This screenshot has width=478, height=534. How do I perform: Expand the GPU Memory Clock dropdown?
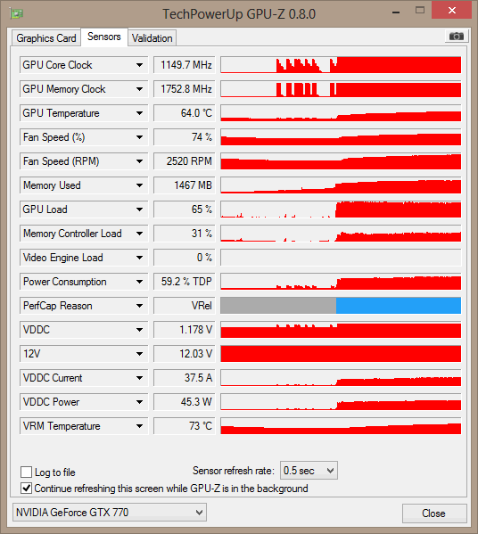139,89
